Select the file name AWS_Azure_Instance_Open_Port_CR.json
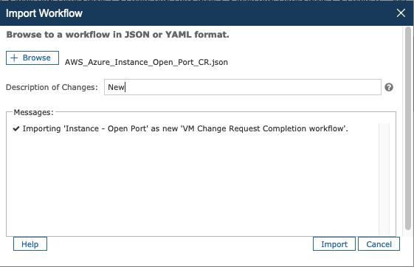Viewport: 414px width, 267px height. tap(146, 62)
